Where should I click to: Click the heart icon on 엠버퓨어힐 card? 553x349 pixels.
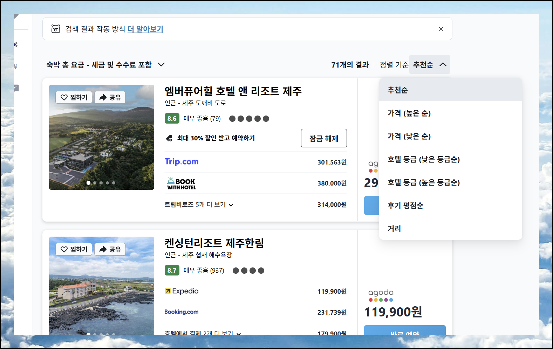tap(64, 97)
